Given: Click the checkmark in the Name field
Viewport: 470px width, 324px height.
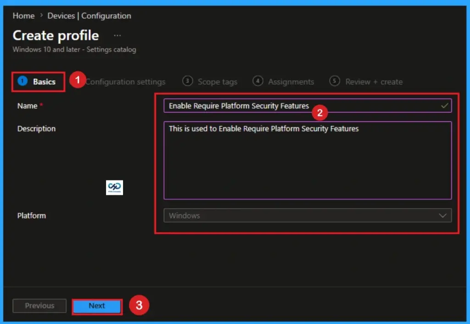Looking at the screenshot, I should 444,106.
